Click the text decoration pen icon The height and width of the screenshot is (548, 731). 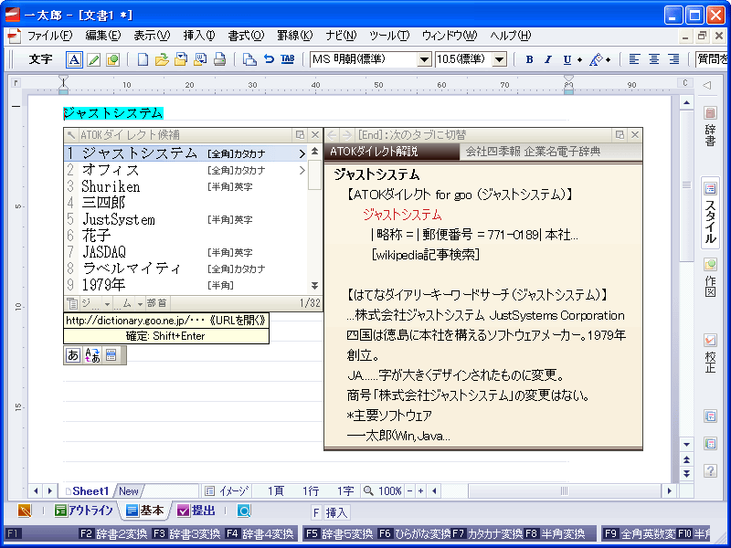click(x=596, y=59)
